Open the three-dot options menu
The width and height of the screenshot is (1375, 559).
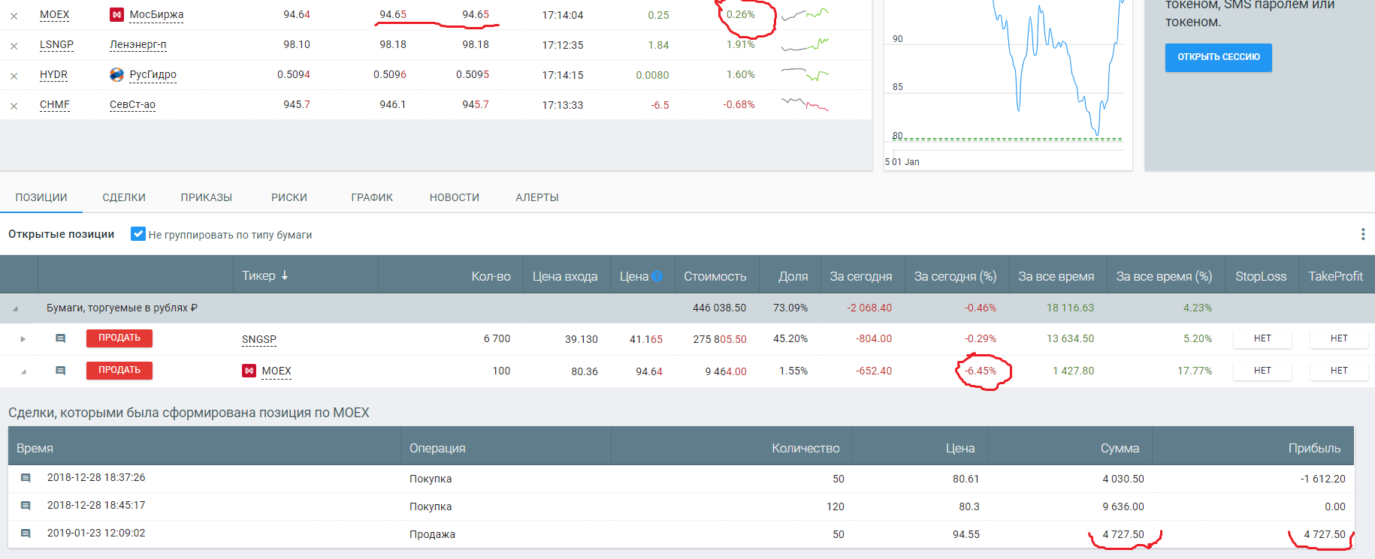(x=1363, y=234)
